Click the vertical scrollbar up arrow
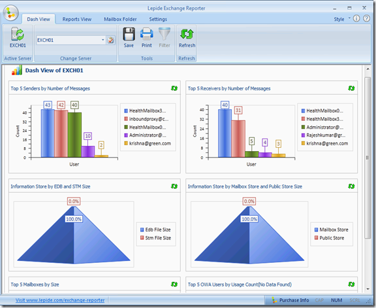This screenshot has width=376, height=308. pyautogui.click(x=368, y=69)
